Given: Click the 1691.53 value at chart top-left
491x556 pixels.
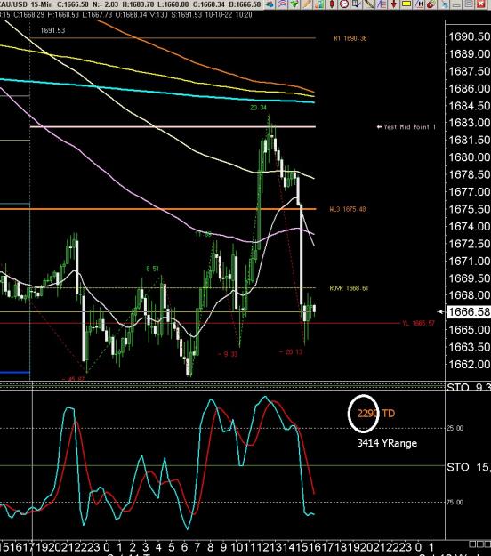Looking at the screenshot, I should point(52,30).
